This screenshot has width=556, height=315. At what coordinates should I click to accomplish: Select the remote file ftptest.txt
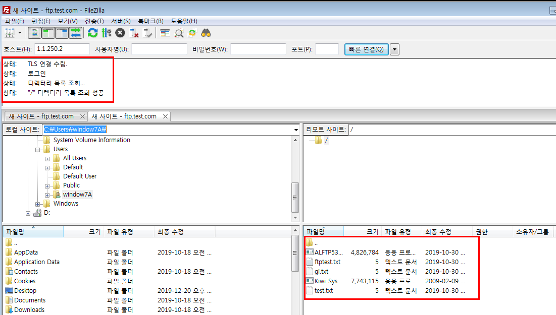[327, 262]
